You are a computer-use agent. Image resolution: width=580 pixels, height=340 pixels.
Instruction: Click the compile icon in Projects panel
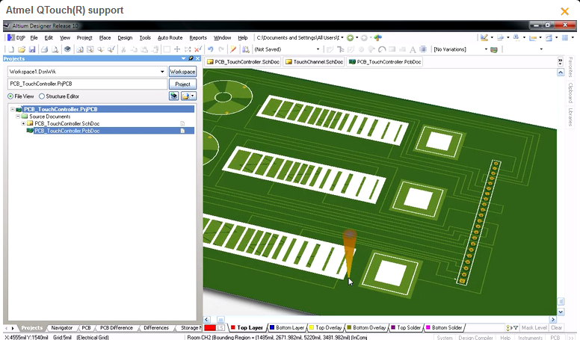[174, 96]
